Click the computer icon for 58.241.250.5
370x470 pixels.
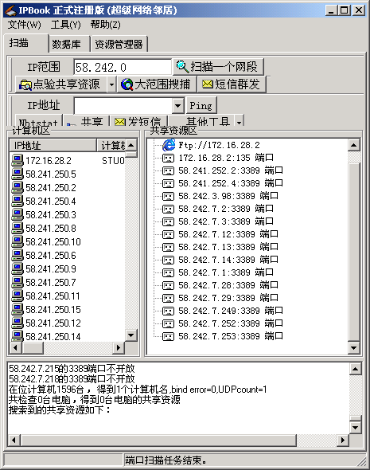click(18, 174)
